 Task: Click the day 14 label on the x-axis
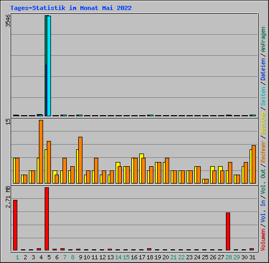[x=118, y=257]
